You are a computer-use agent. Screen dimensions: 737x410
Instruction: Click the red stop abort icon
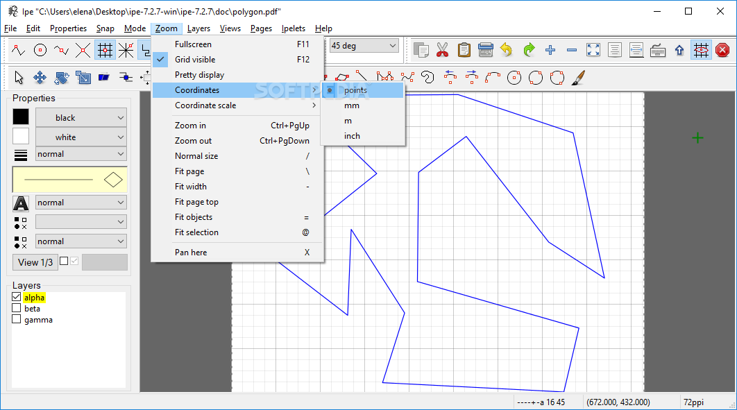coord(722,50)
